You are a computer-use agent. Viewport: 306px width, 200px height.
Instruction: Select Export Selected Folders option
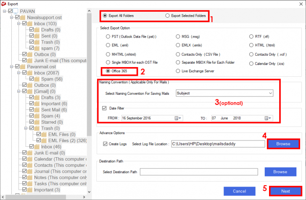click(167, 16)
